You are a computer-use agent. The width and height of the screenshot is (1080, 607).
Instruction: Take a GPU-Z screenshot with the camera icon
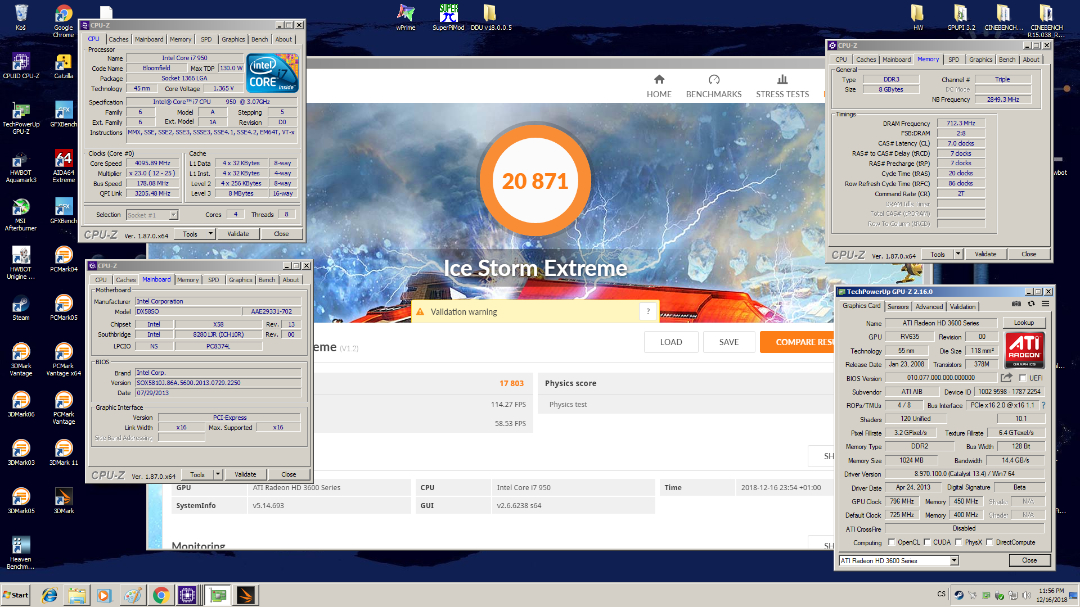coord(1016,303)
